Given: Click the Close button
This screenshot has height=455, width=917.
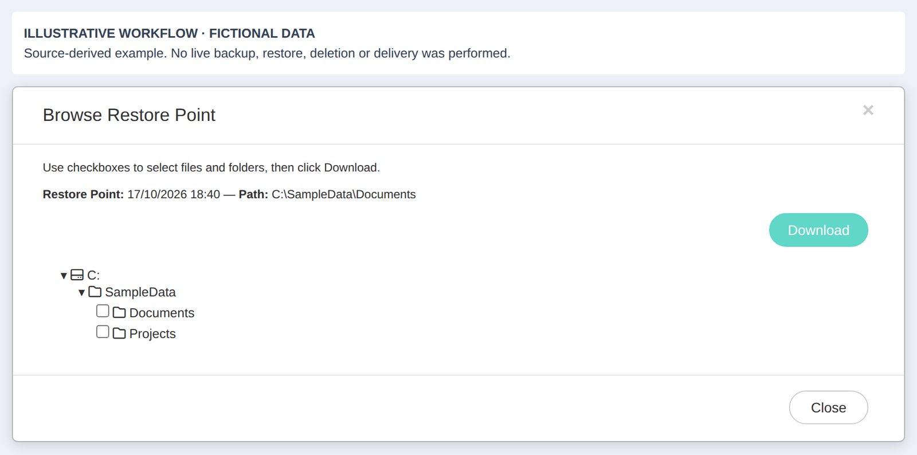Looking at the screenshot, I should (x=828, y=407).
